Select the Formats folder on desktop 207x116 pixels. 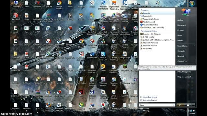click(16, 55)
